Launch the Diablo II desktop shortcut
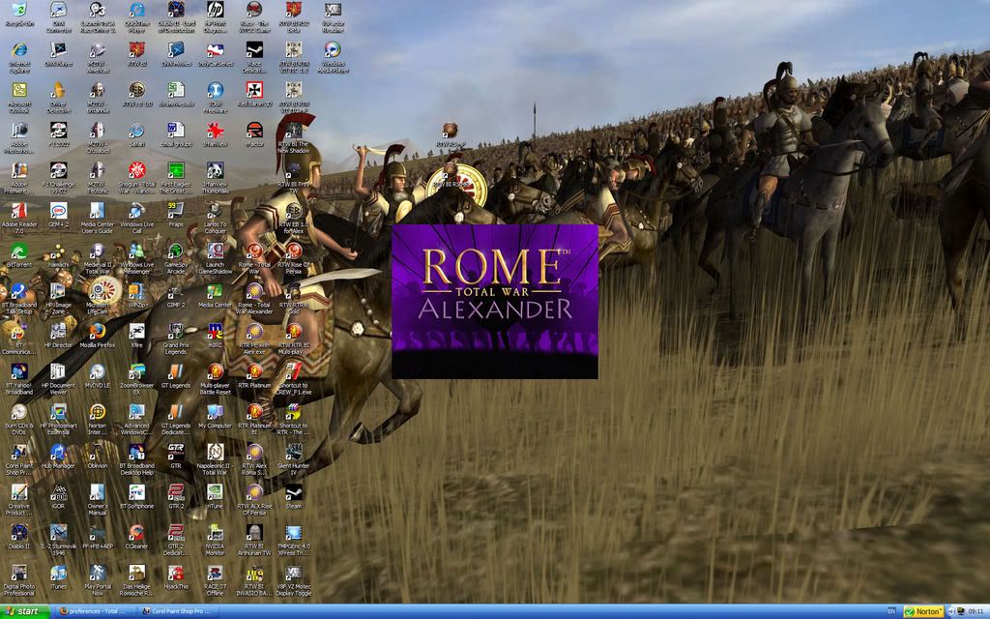The image size is (990, 619). point(18,532)
